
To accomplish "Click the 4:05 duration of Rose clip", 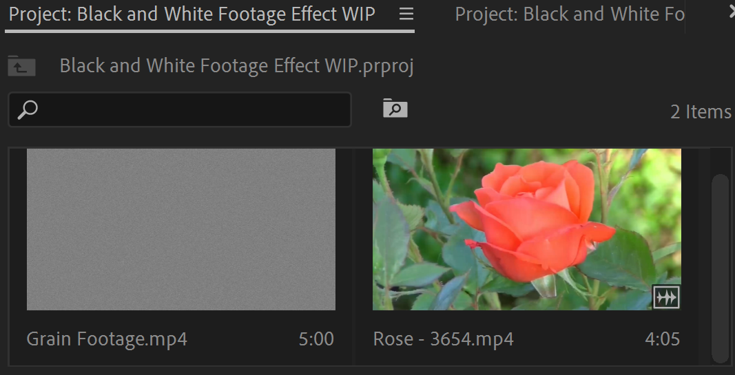I will (x=662, y=339).
